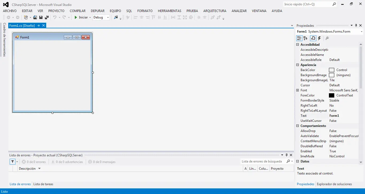This screenshot has width=365, height=194.
Task: Open the DEPURAR menu
Action: (x=98, y=11)
